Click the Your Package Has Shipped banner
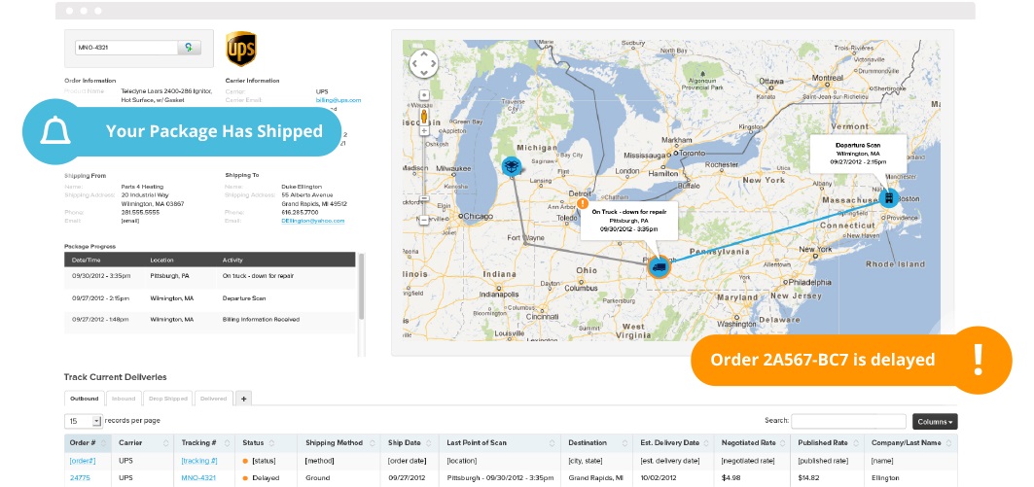Image resolution: width=1034 pixels, height=487 pixels. click(182, 130)
